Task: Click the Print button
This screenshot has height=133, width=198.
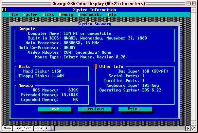Action: 135,109
